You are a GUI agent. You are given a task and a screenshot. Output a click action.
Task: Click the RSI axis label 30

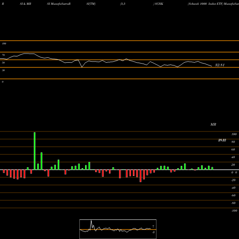coord(3,70)
